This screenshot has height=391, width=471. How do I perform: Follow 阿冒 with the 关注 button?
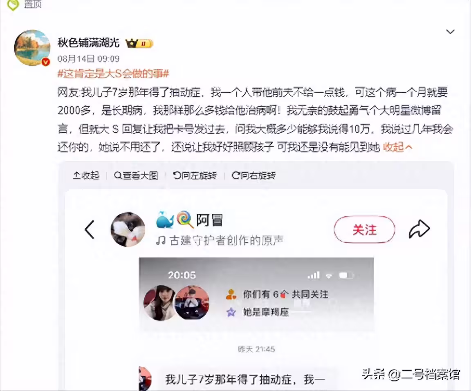click(x=364, y=230)
